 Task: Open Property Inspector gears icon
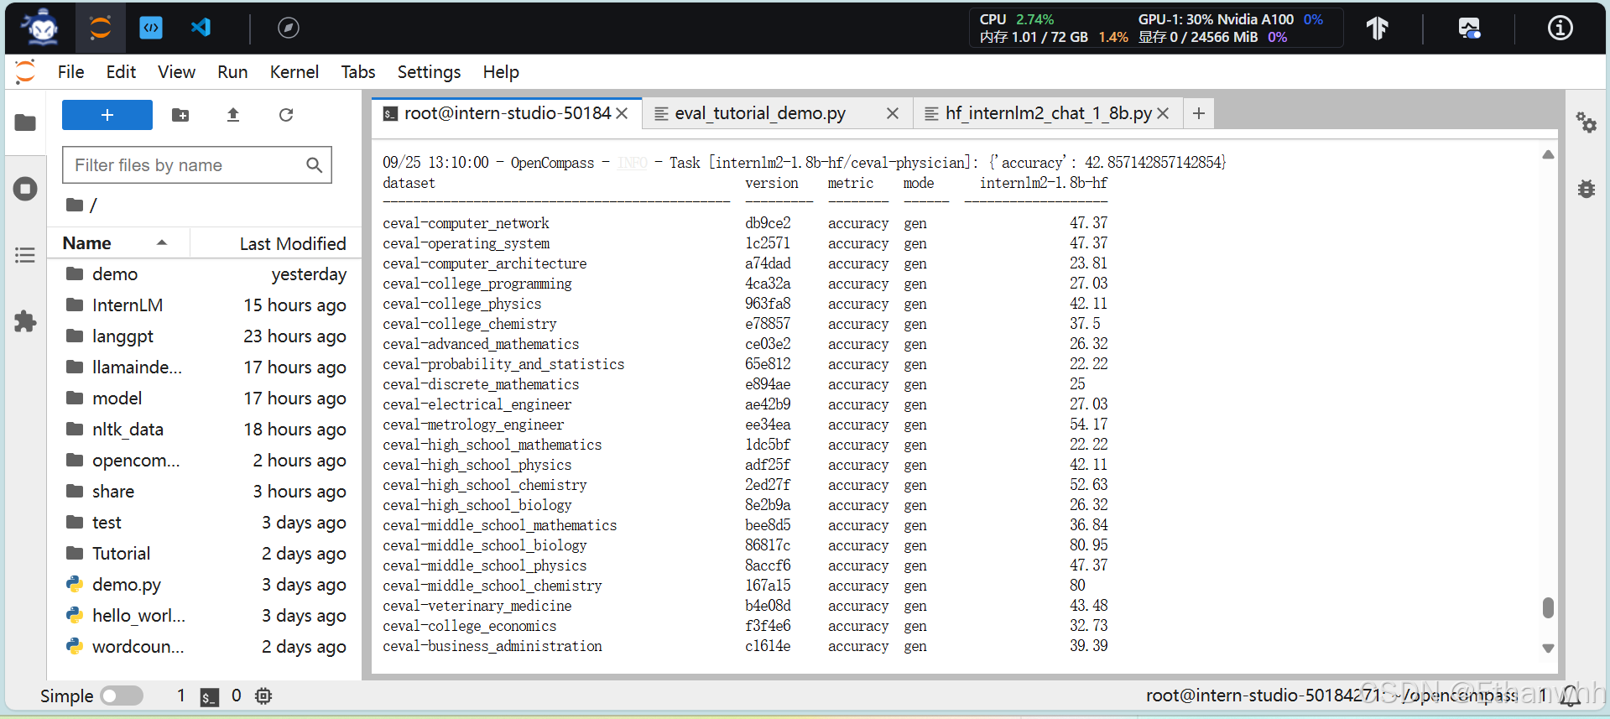tap(1586, 122)
